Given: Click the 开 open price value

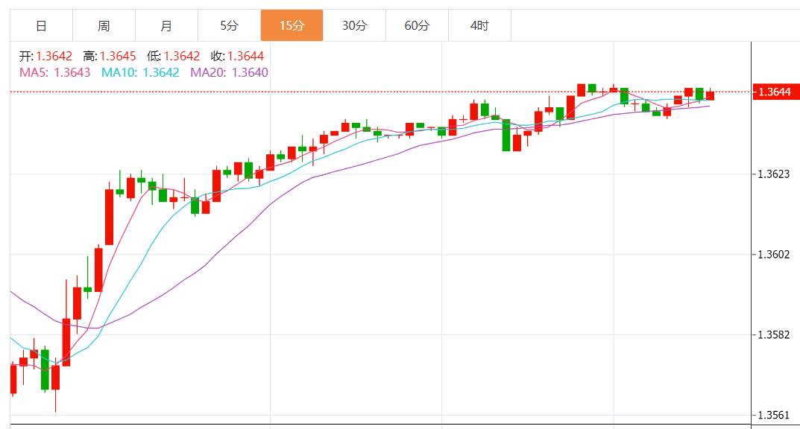Looking at the screenshot, I should [54, 56].
